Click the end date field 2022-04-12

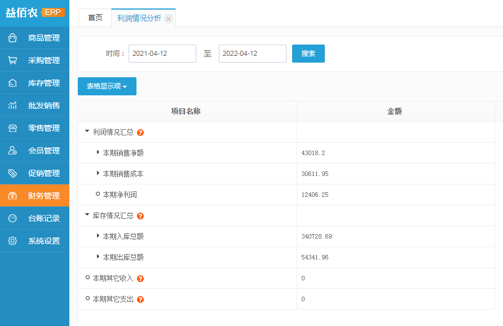tap(253, 54)
